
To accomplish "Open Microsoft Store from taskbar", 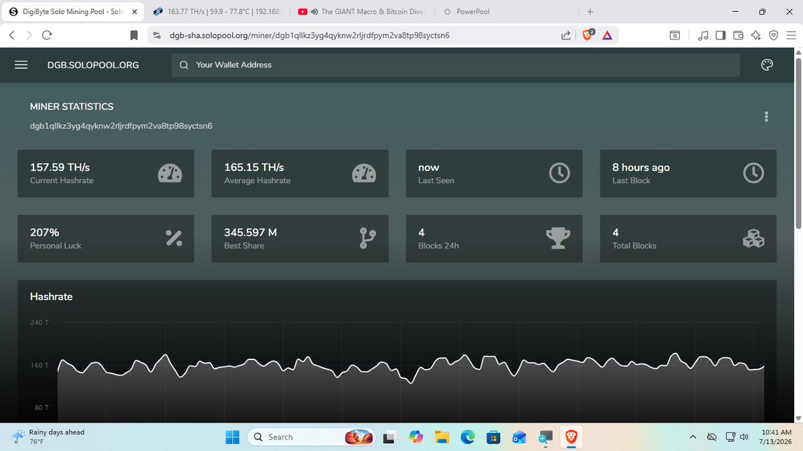I will [493, 437].
